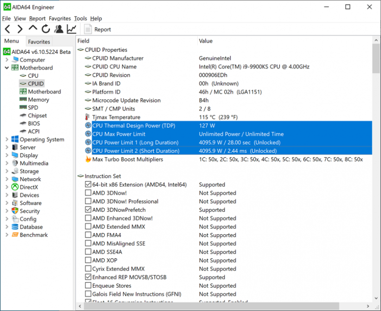Open the user profile icon in toolbar

(x=59, y=29)
